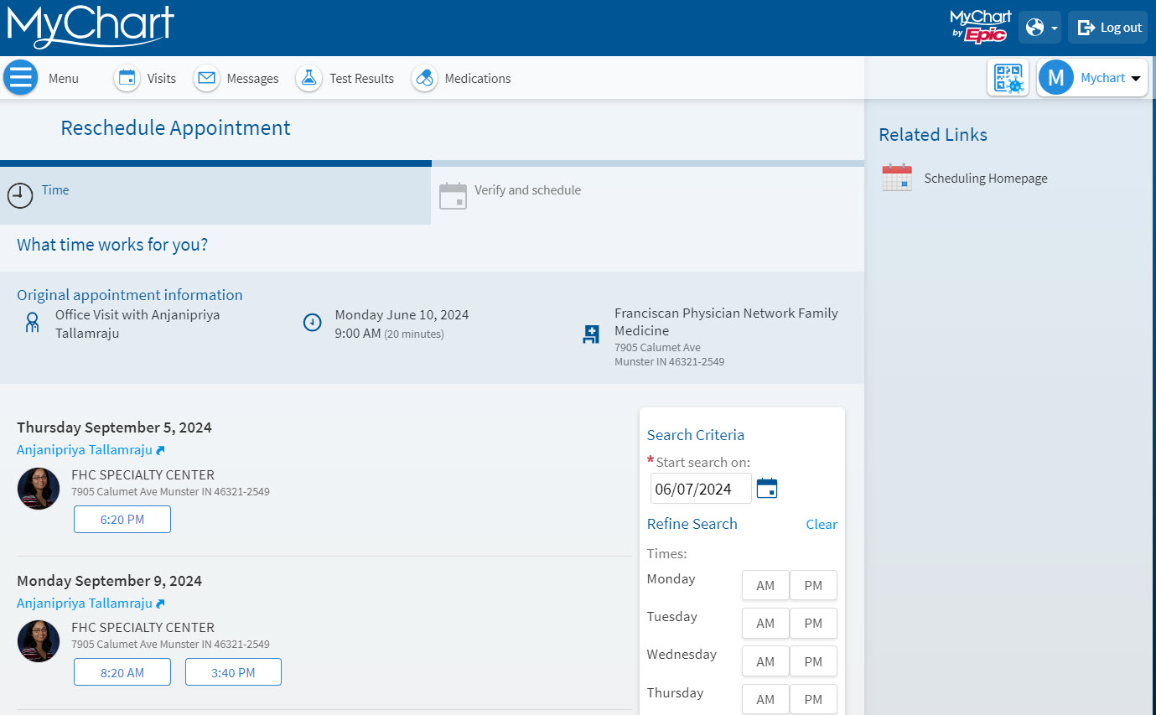The width and height of the screenshot is (1156, 715).
Task: Click the Scheduling Homepage calendar icon
Action: pos(897,178)
